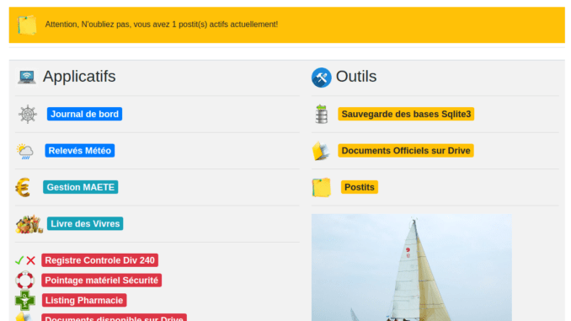Click the ship wheel icon beside Journal de bord
This screenshot has width=571, height=321.
point(28,114)
